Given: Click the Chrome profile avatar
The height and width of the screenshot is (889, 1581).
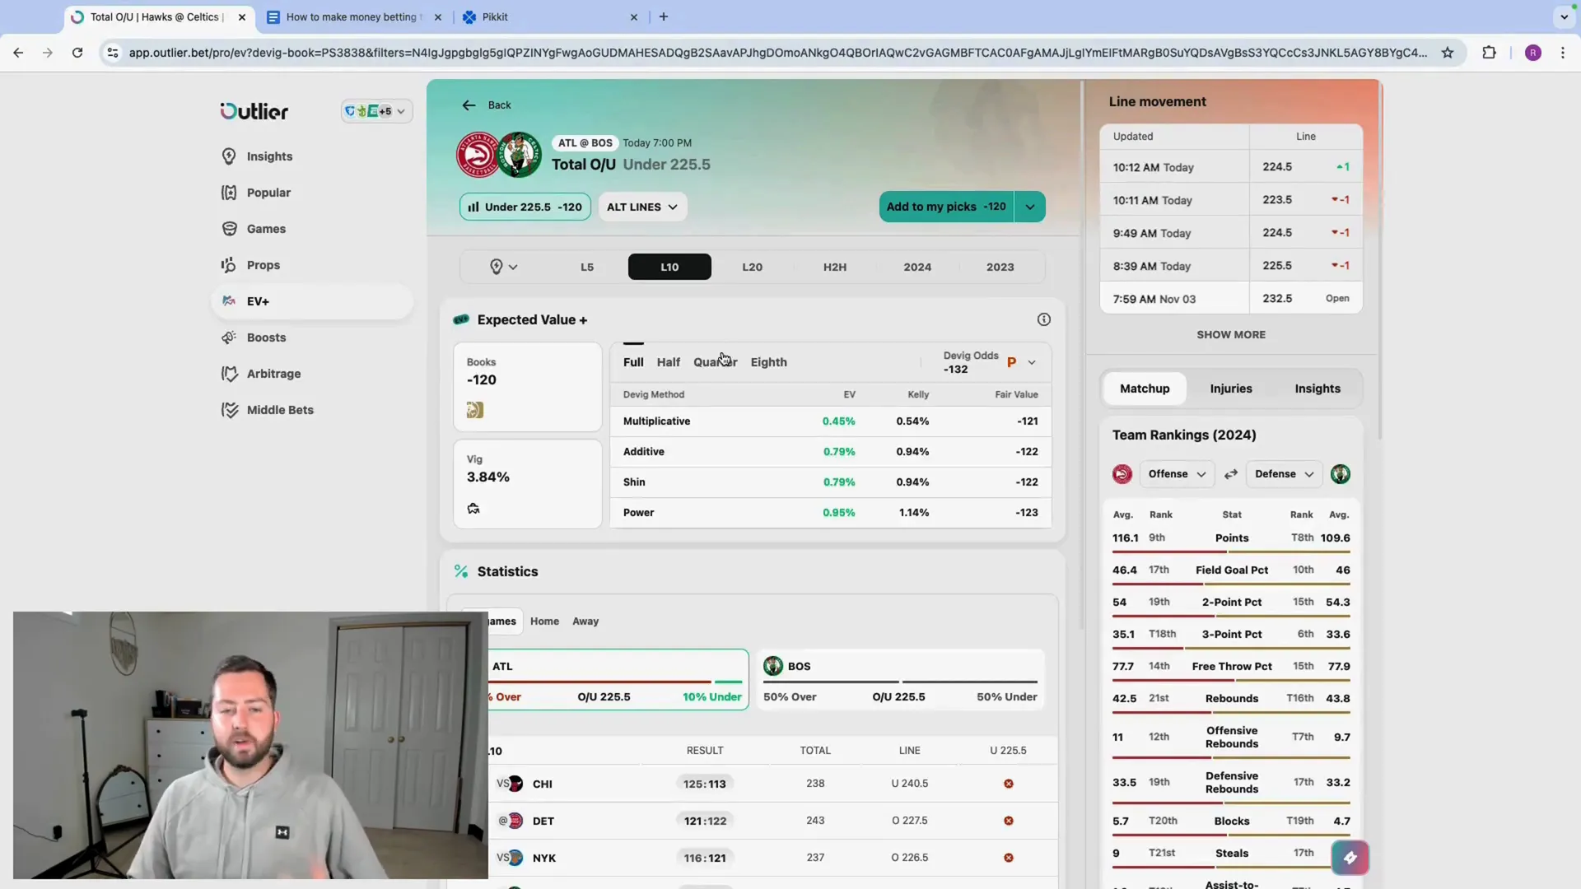Looking at the screenshot, I should pos(1532,53).
